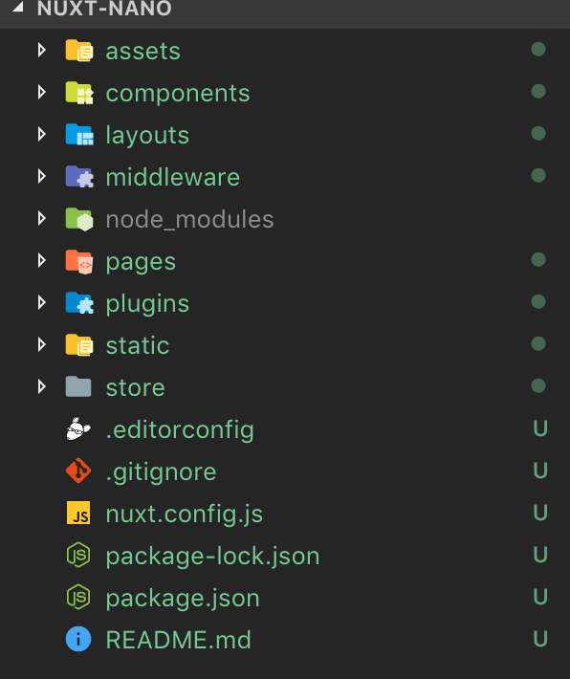Click the Node.js icon beside package-lock.json
Viewport: 570px width, 679px height.
click(x=78, y=555)
